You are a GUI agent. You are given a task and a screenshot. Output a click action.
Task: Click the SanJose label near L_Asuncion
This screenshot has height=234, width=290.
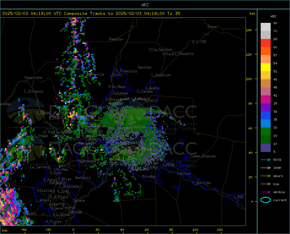(144, 67)
